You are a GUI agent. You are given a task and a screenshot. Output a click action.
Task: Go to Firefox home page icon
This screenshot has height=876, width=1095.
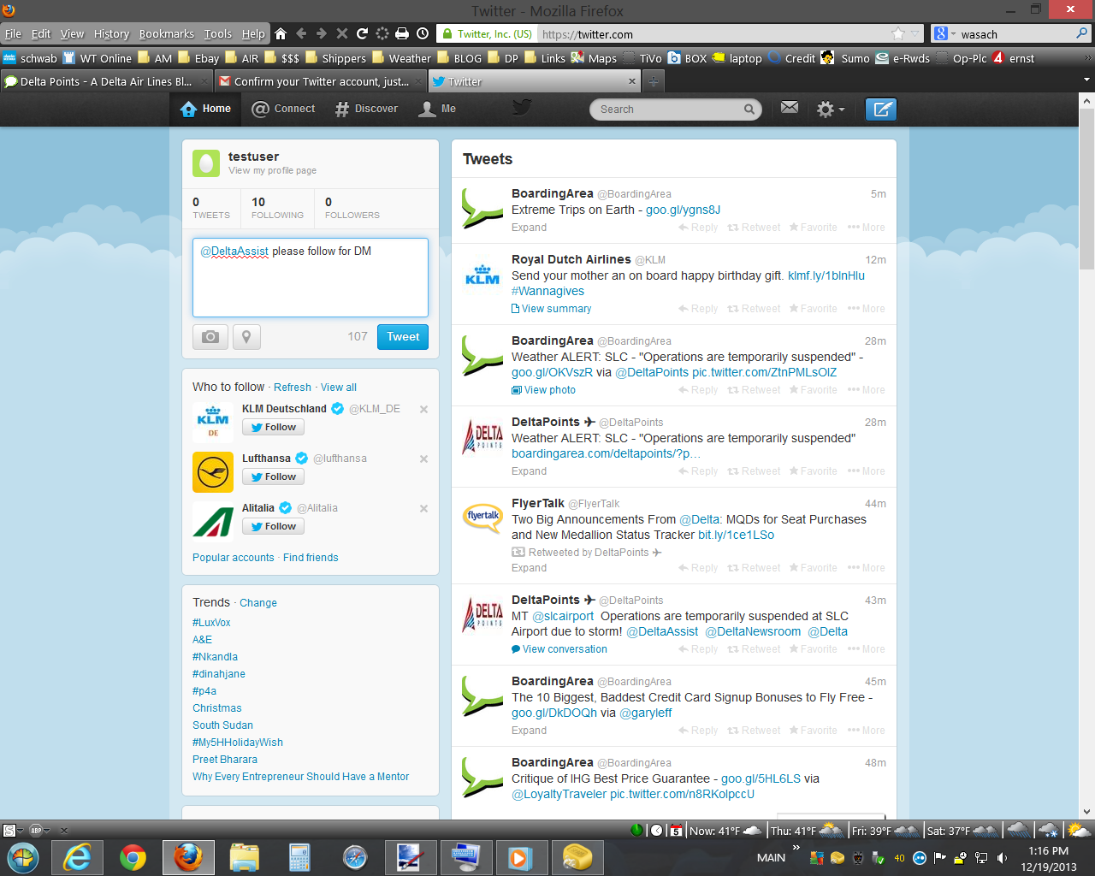281,34
